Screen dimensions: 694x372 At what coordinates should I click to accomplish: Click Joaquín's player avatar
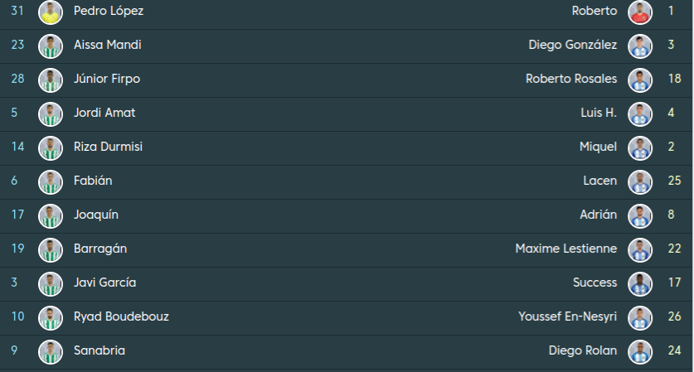coord(51,215)
